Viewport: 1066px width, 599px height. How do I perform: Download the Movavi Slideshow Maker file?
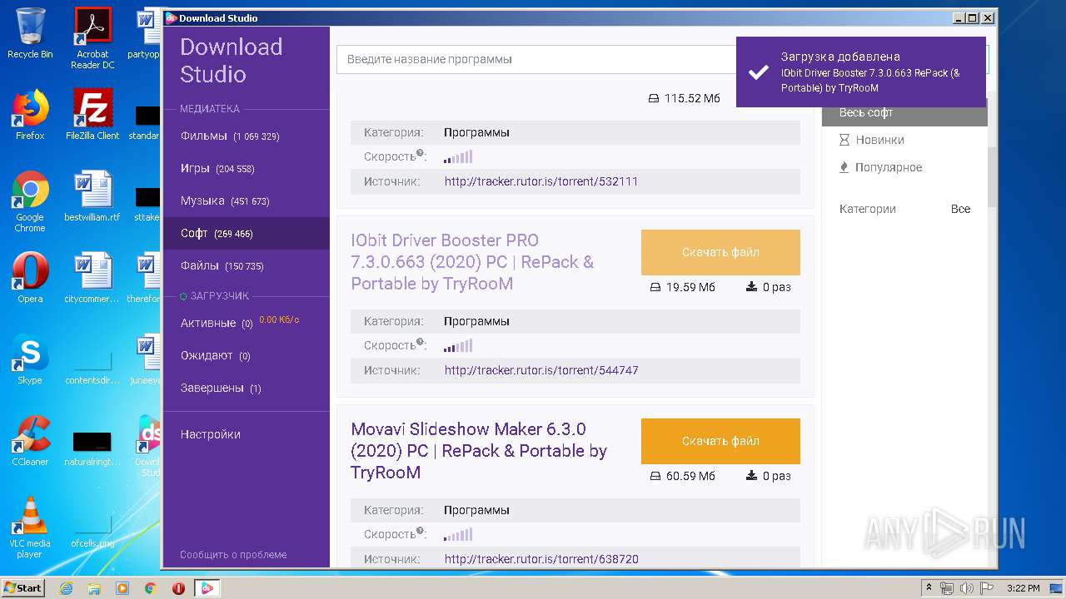(720, 441)
